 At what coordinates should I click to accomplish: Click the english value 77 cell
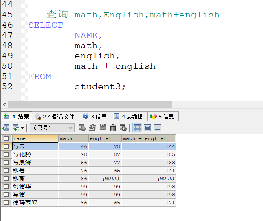(x=105, y=163)
